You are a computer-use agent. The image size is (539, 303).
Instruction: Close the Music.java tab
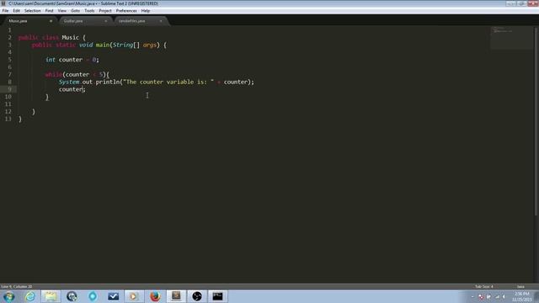point(51,21)
